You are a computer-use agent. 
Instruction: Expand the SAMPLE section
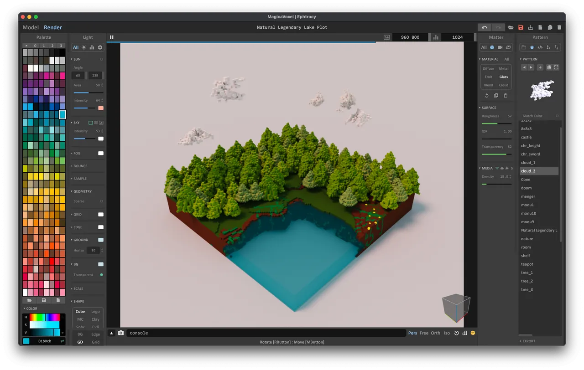[79, 179]
